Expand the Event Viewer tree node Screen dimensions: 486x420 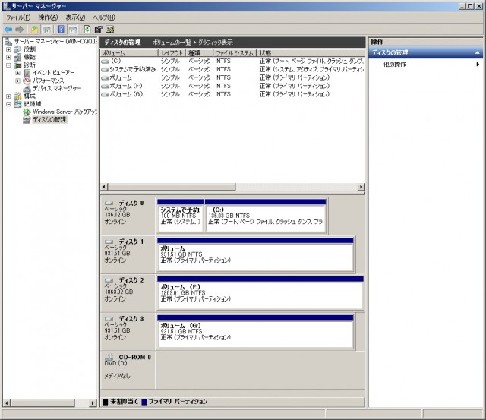17,73
